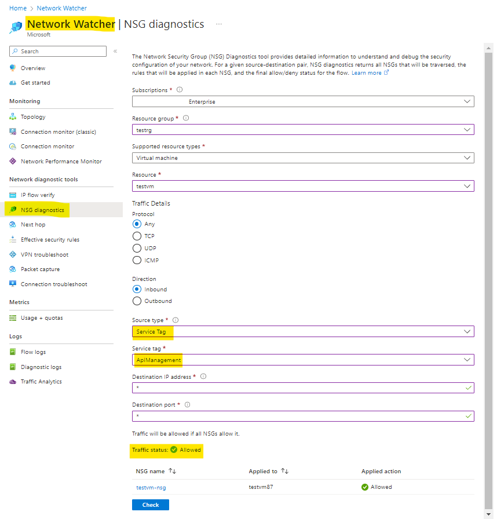Open the Resource dropdown showing testvm
497x519 pixels.
pos(303,186)
